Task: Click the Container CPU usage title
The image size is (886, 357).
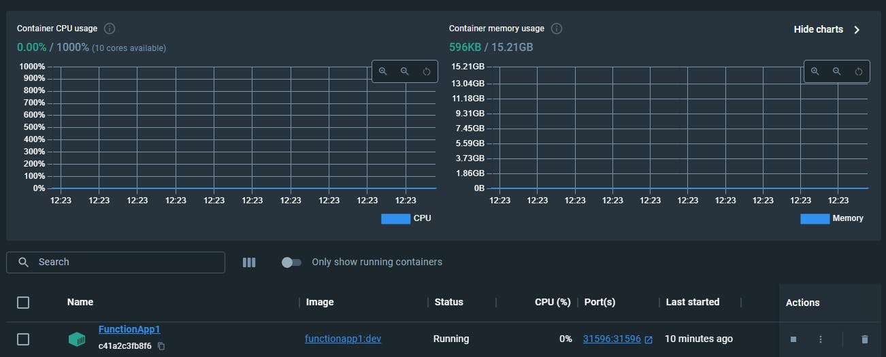Action: 57,29
